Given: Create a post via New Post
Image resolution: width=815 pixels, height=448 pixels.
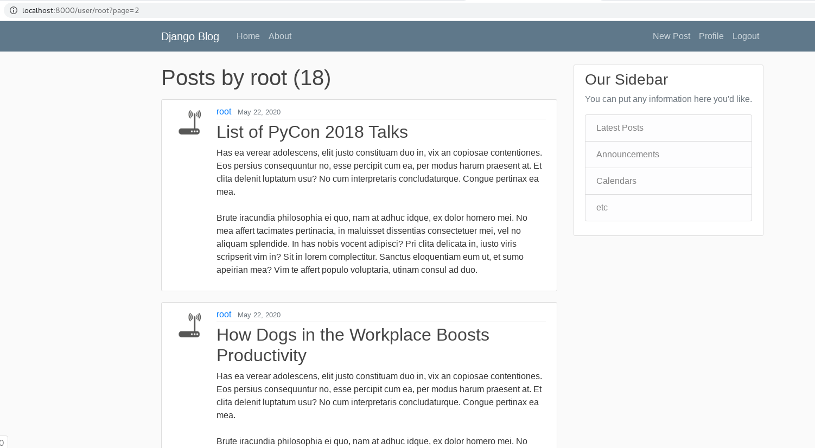Looking at the screenshot, I should pyautogui.click(x=671, y=36).
